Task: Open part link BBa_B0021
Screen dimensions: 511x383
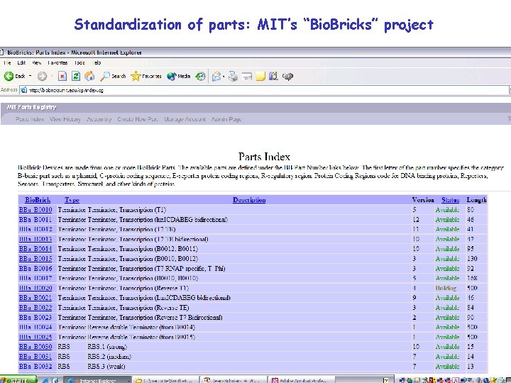Action: pyautogui.click(x=35, y=298)
